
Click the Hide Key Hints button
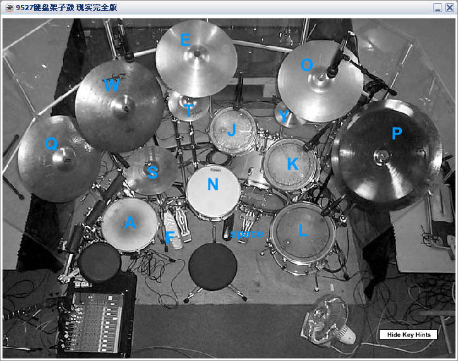pos(408,334)
